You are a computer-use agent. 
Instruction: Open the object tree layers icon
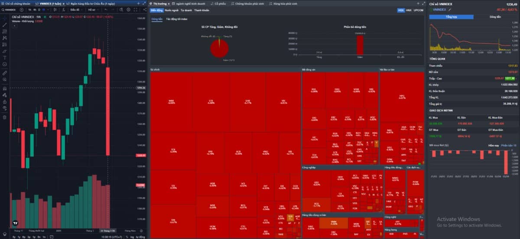coord(5,234)
